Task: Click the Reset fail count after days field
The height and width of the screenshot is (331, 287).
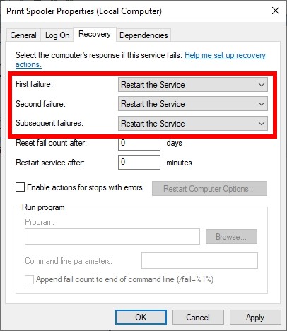Action: 139,143
